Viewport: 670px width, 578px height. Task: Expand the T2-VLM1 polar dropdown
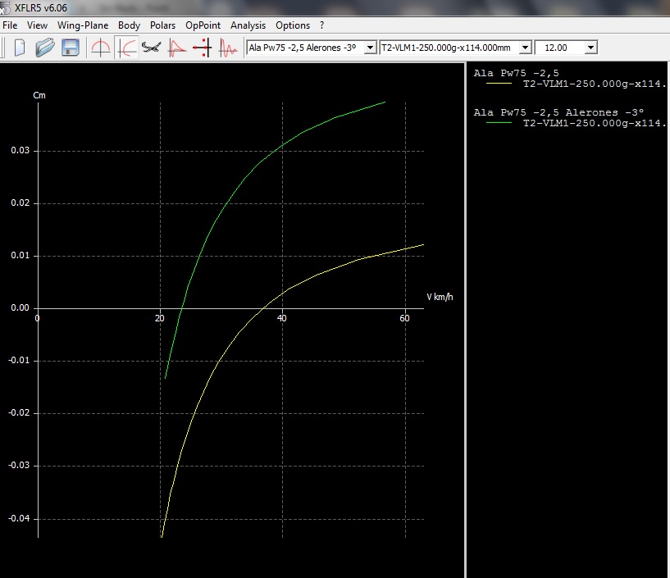525,48
